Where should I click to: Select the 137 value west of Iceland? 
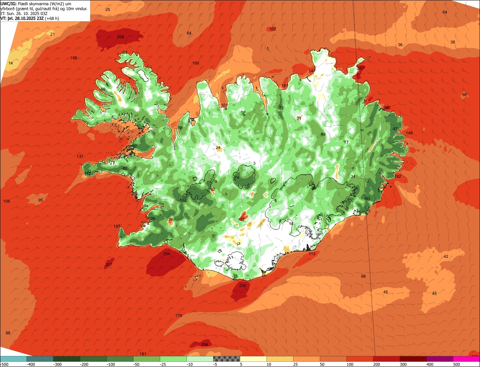80,156
